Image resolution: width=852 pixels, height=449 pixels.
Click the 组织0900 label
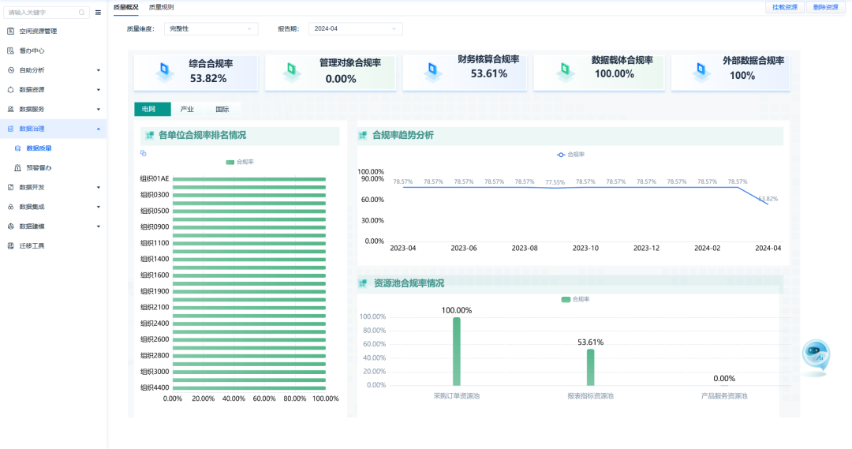[x=155, y=226]
